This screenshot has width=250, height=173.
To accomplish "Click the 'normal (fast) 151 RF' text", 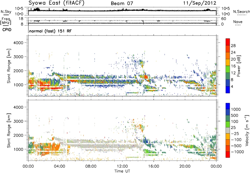I will point(50,31).
